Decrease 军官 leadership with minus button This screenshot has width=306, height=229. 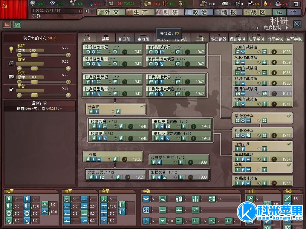point(19,95)
